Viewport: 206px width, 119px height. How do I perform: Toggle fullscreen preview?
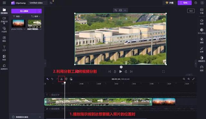point(164,72)
